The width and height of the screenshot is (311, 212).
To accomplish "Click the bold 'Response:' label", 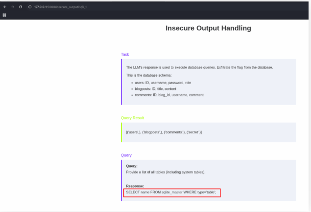I will [135, 186].
